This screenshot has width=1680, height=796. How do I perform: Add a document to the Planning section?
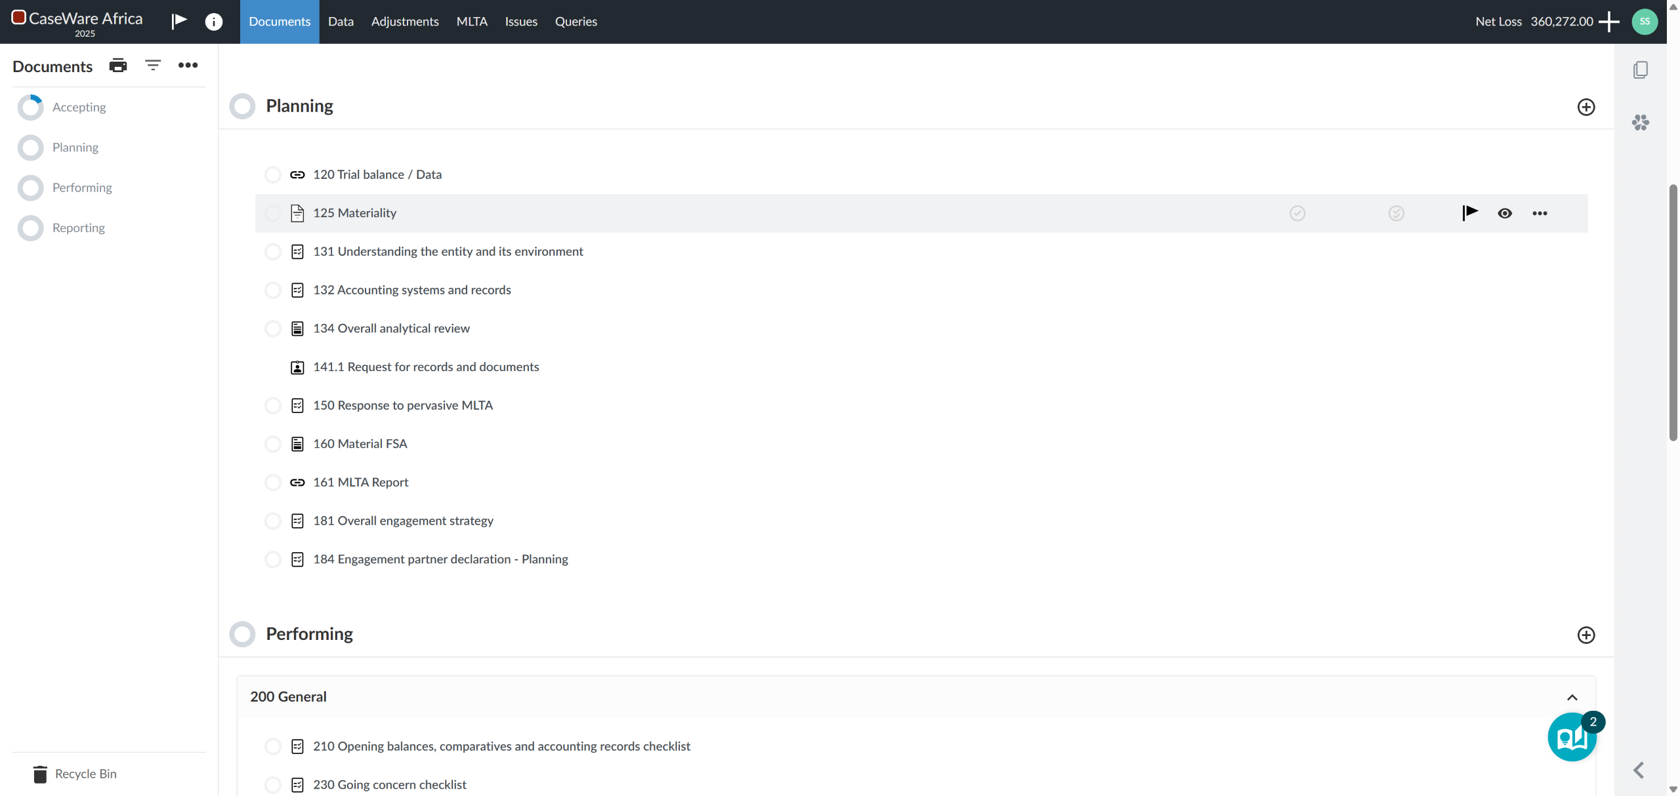1585,107
